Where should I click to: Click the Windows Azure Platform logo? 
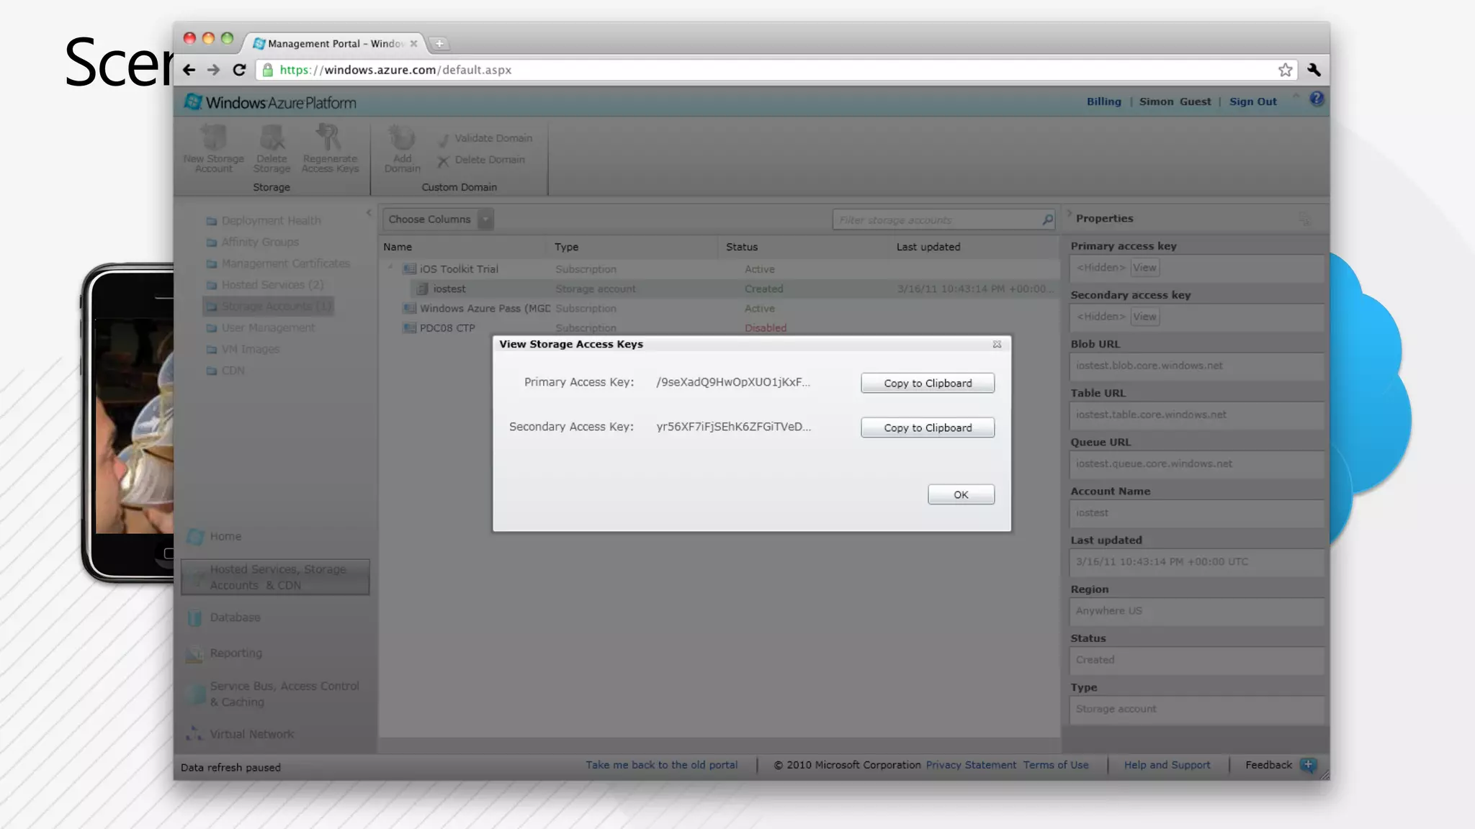270,102
